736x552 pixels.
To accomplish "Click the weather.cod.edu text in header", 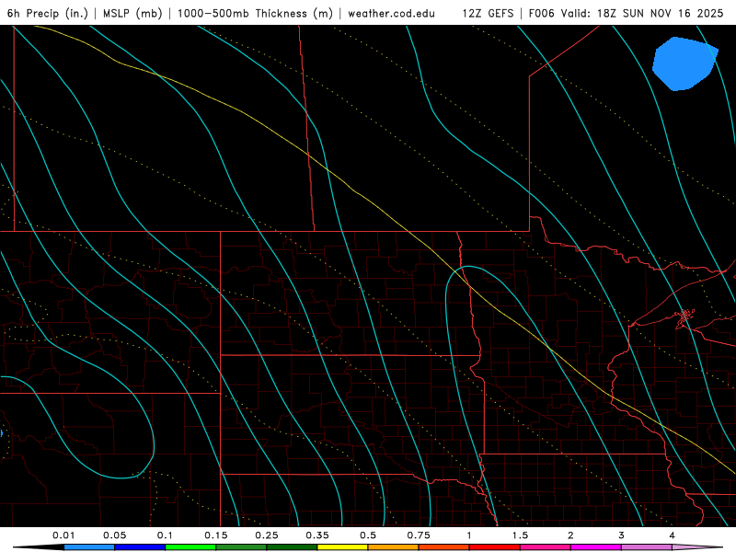I will (x=391, y=13).
